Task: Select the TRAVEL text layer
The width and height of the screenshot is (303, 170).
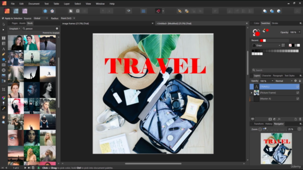Action: click(x=275, y=87)
